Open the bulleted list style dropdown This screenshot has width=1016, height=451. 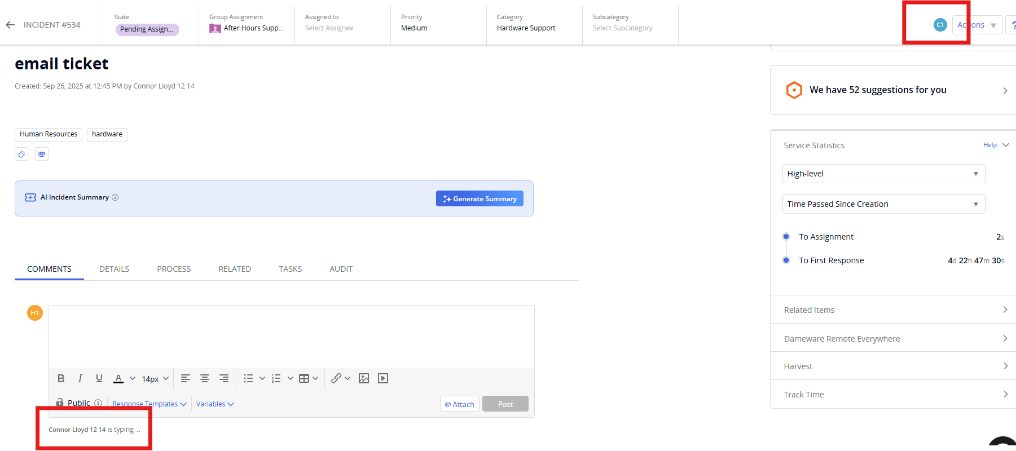(x=262, y=378)
